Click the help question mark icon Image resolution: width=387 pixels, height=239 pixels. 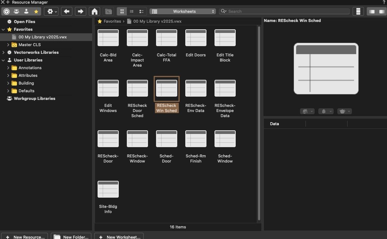[384, 2]
